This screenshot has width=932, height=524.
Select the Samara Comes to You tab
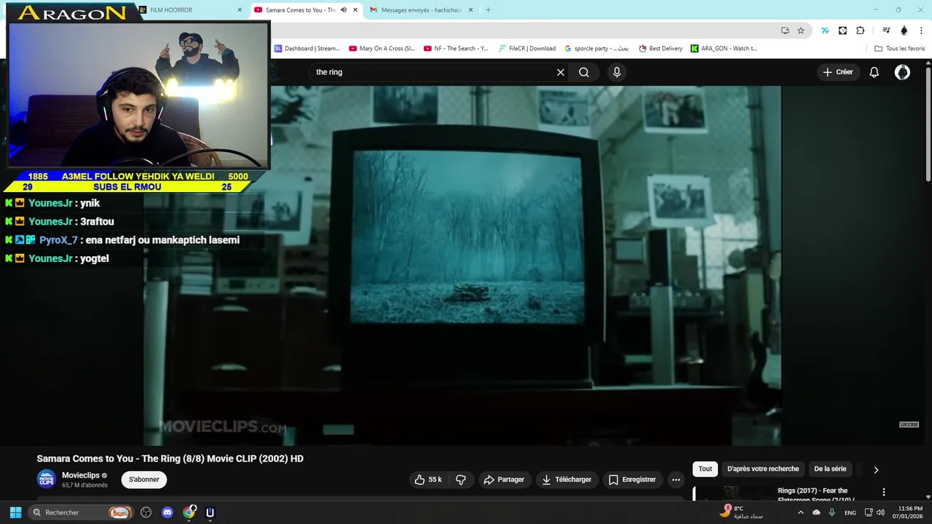coord(299,10)
